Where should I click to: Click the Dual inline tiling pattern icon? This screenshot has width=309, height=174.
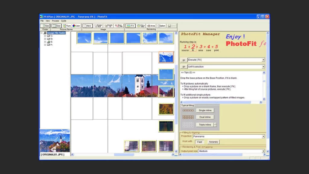point(188,117)
